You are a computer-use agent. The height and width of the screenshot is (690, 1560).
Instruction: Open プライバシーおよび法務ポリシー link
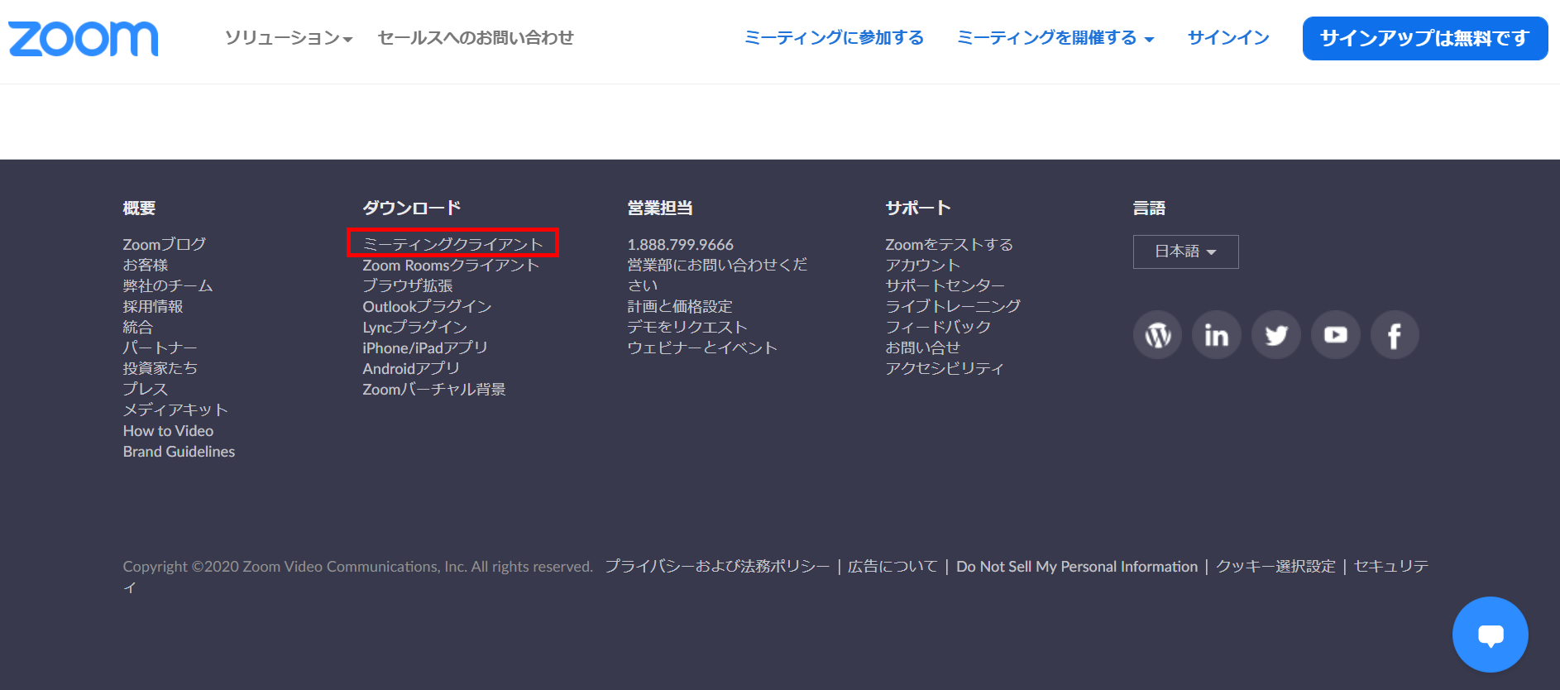coord(717,566)
